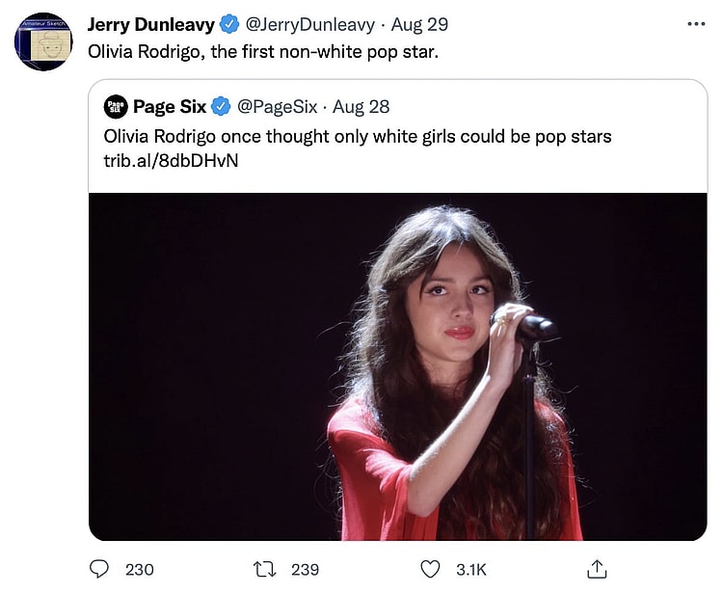This screenshot has width=723, height=593.
Task: Click the Aug 28 quoted tweet timestamp
Action: [361, 106]
